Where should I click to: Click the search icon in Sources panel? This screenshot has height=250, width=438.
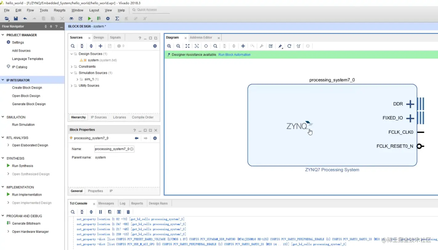pyautogui.click(x=73, y=46)
